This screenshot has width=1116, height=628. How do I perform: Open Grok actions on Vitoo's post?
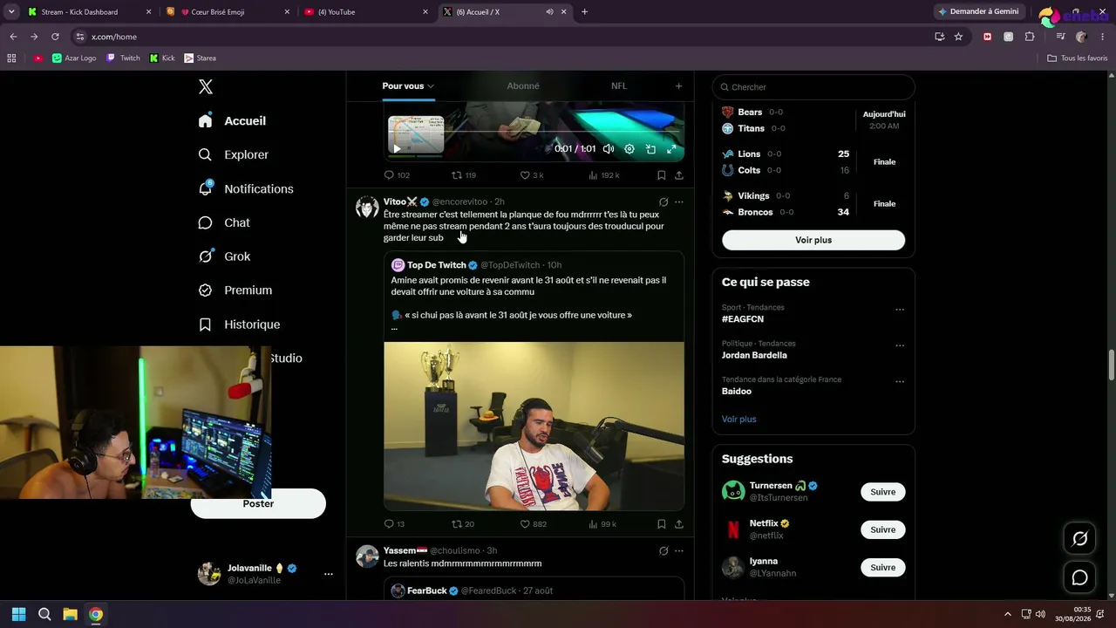click(663, 202)
